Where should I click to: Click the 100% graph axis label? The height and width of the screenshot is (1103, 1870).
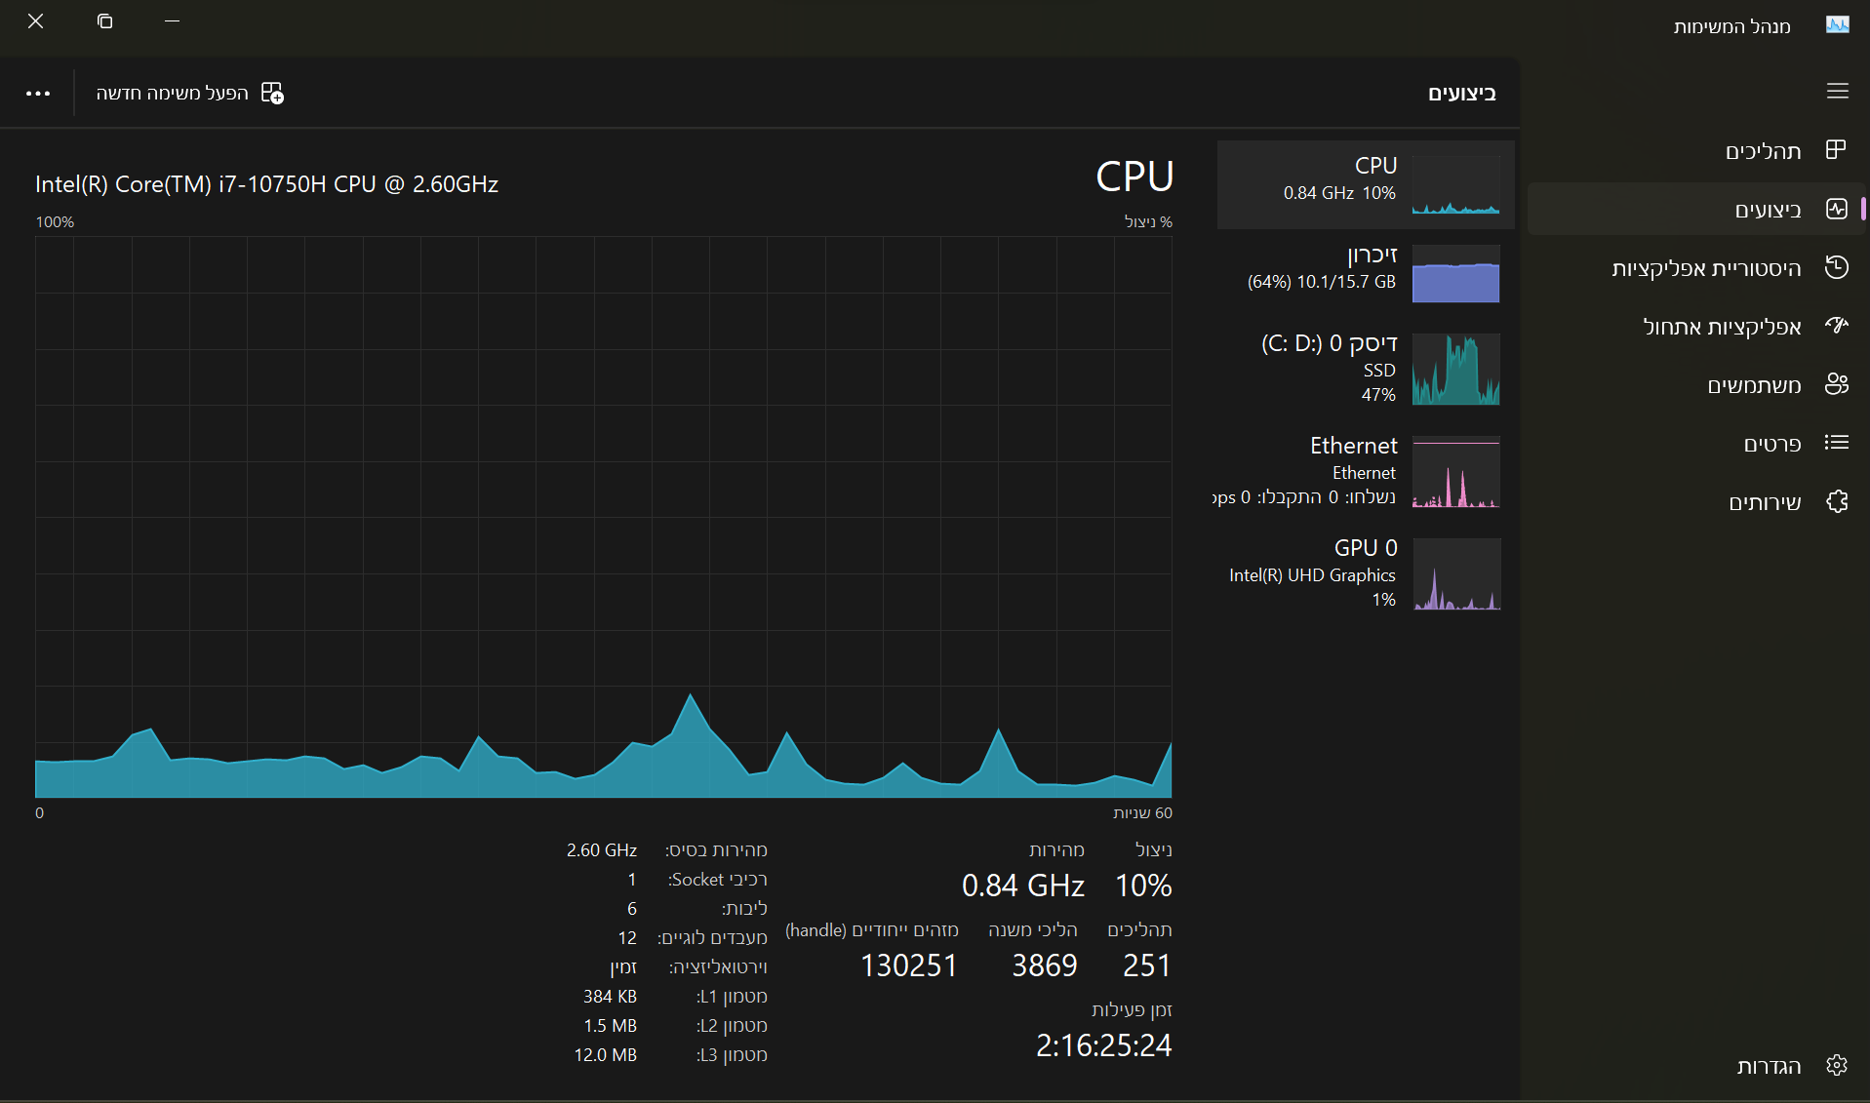tap(55, 222)
